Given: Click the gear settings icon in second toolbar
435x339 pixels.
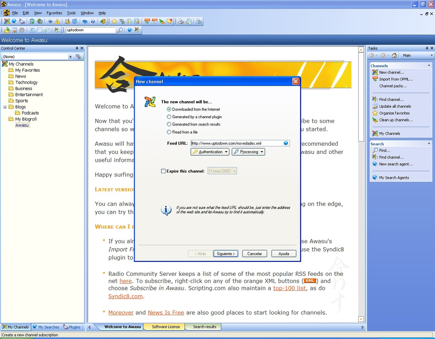Looking at the screenshot, I should point(22,30).
